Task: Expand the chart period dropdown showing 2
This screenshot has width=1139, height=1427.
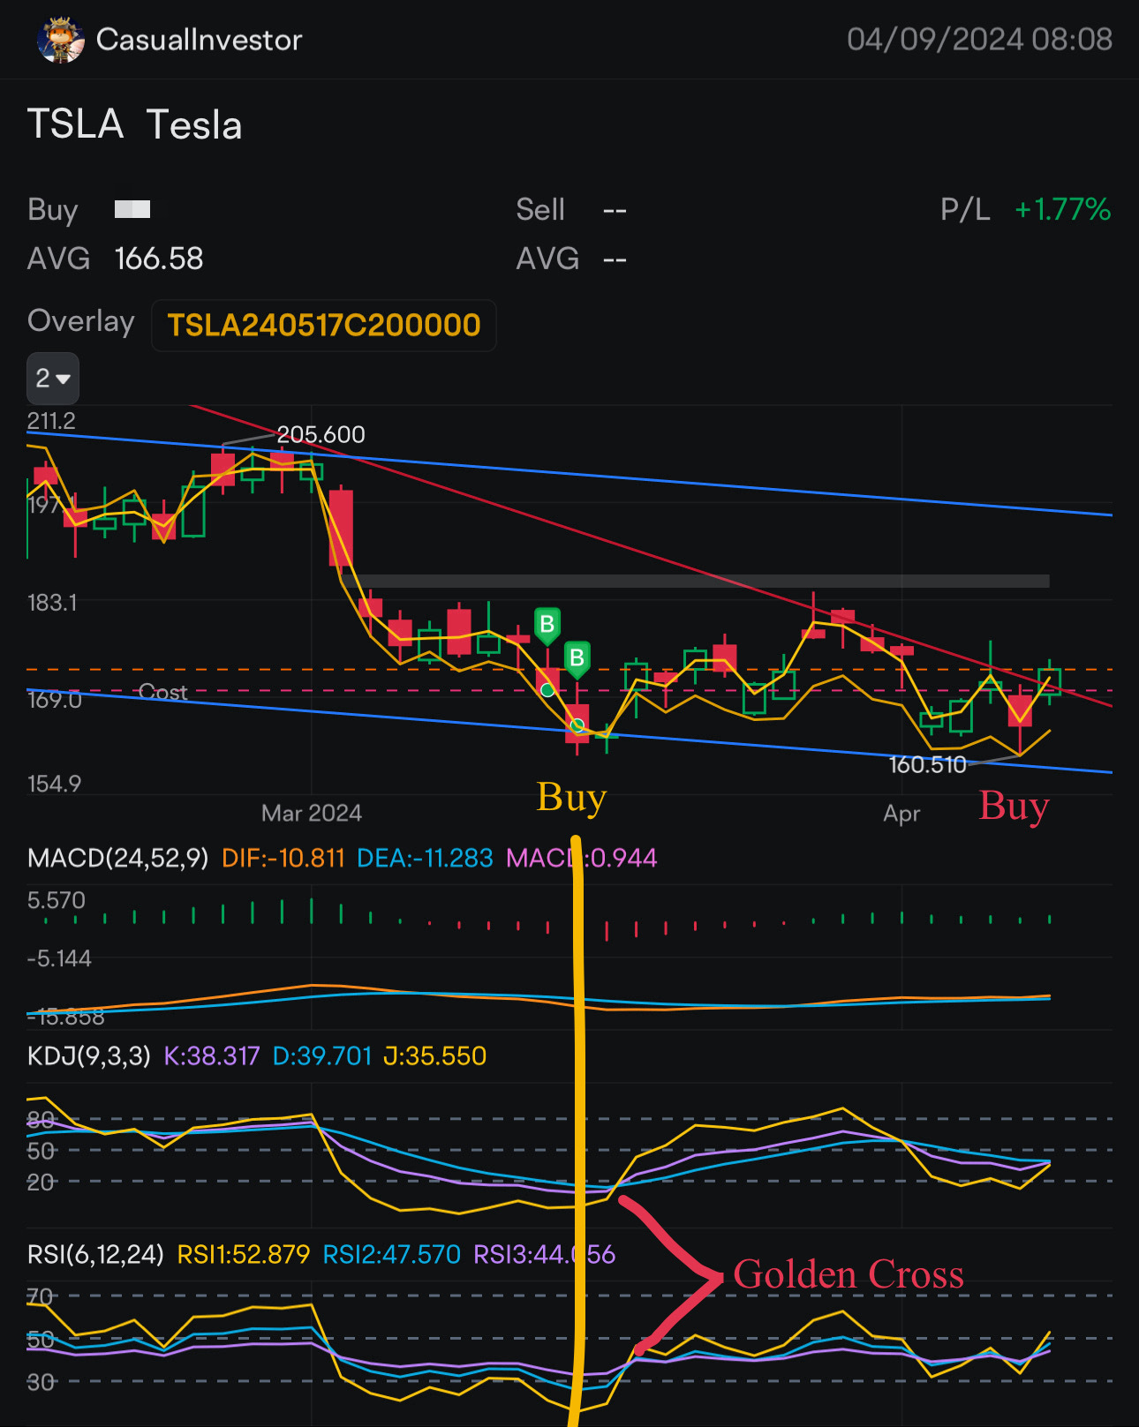Action: 53,379
